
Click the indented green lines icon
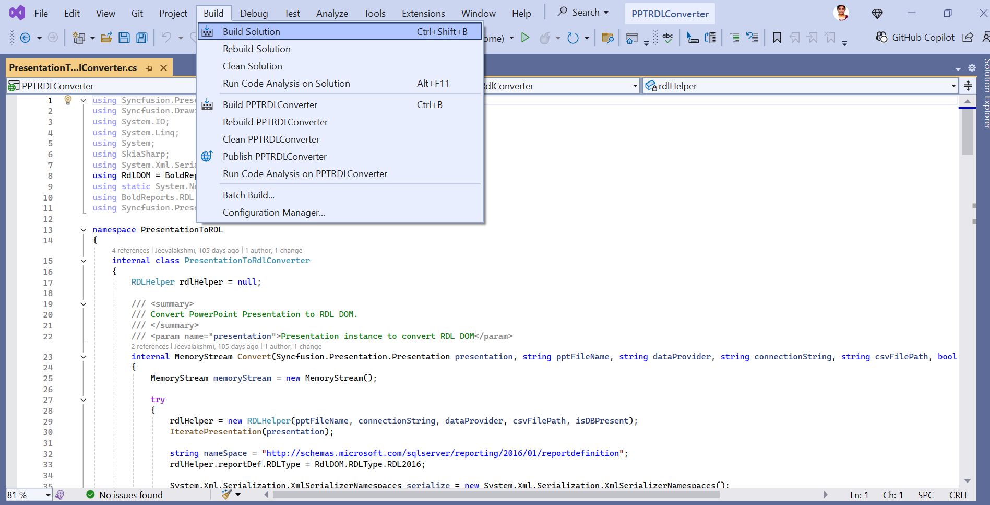click(735, 38)
